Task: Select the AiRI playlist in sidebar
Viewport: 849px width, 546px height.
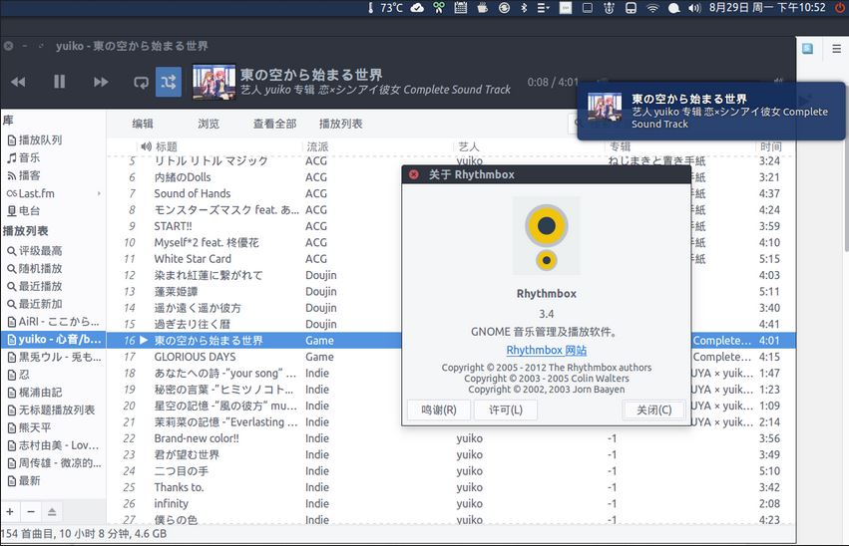Action: (x=53, y=322)
